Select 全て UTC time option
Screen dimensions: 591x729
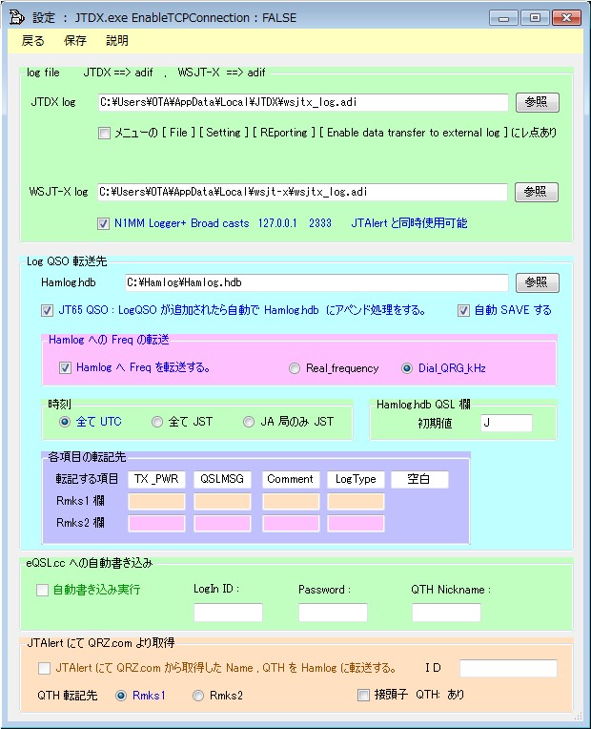(65, 422)
